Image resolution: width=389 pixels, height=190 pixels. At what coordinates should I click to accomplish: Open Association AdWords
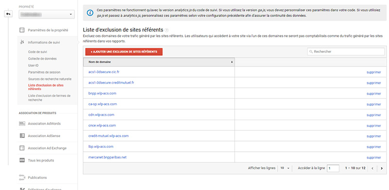point(44,124)
